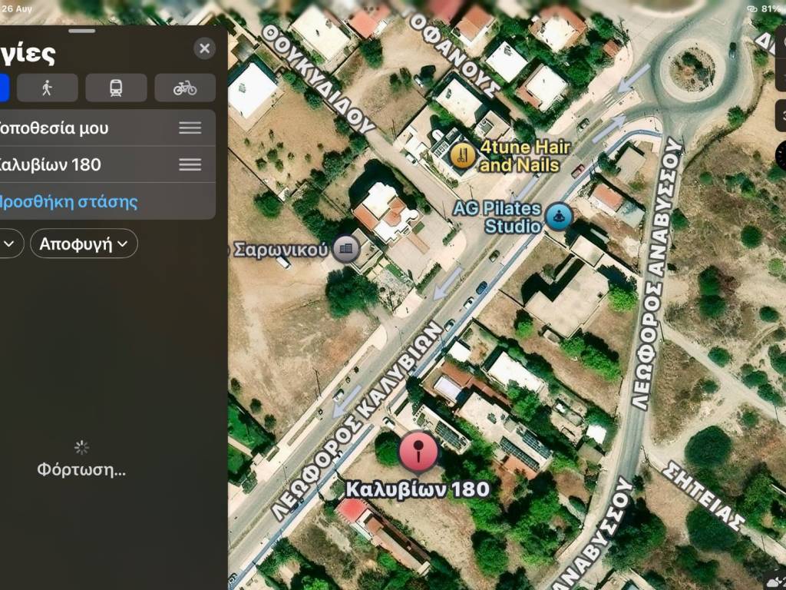
Task: Select cycling directions mode
Action: point(185,88)
